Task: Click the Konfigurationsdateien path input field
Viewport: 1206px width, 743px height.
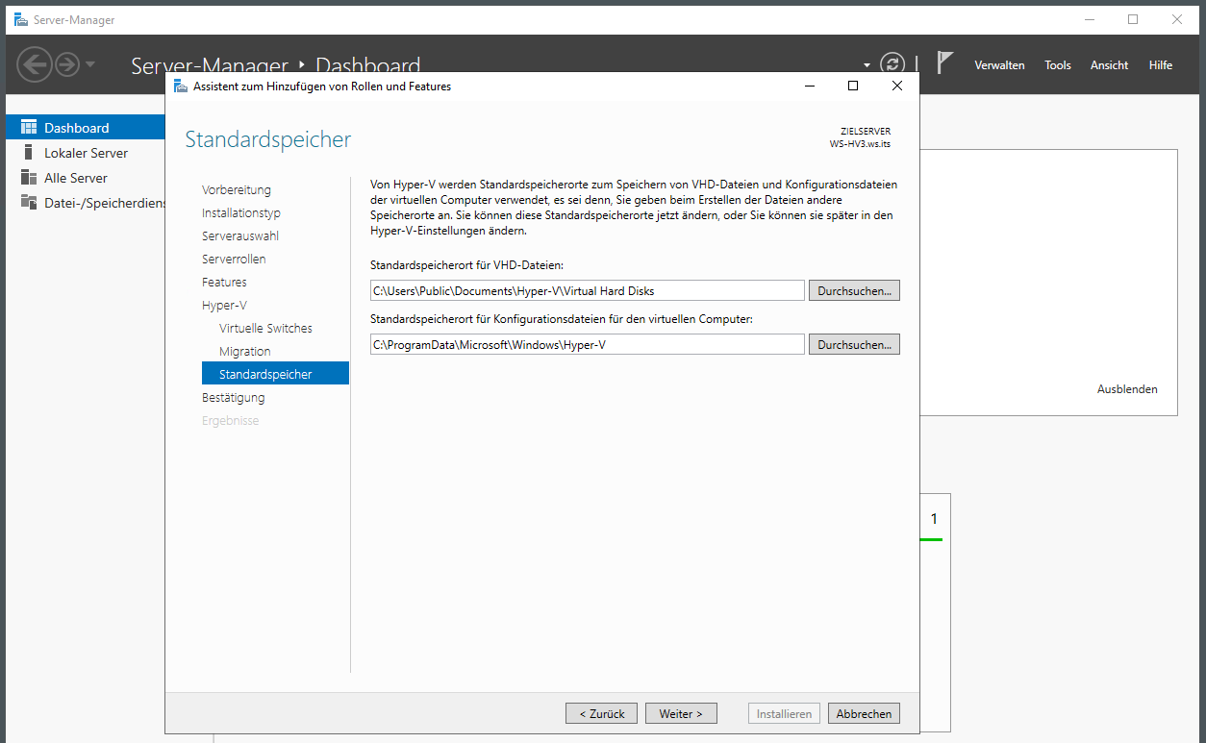Action: coord(587,344)
